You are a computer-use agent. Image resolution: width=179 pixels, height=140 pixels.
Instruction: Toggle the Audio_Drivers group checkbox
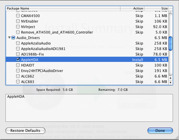pos(13,38)
